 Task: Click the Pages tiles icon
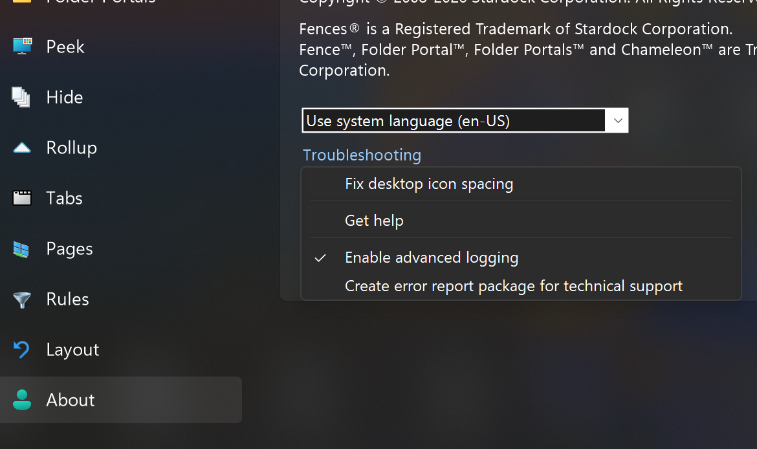pyautogui.click(x=21, y=249)
